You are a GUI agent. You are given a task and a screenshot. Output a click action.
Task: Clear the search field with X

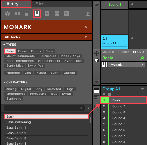pyautogui.click(x=81, y=108)
